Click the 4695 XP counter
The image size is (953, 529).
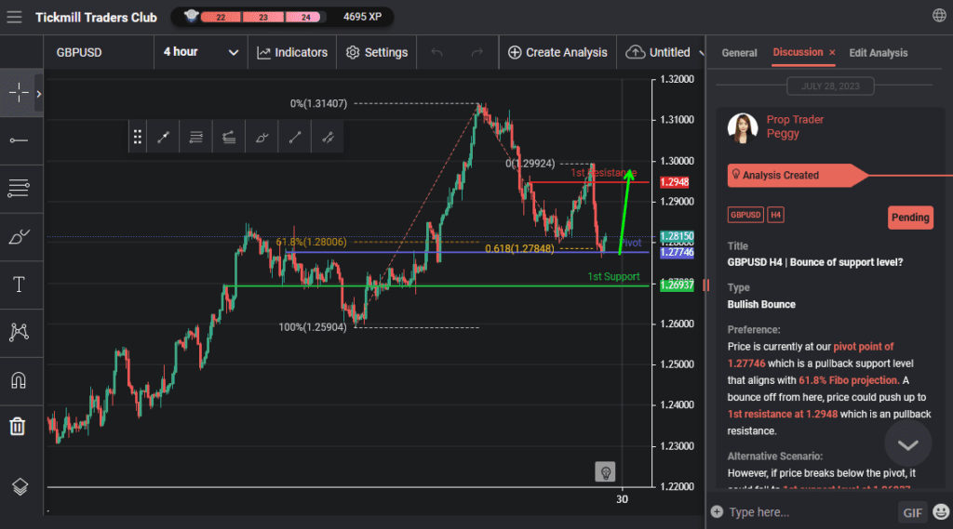pos(362,17)
